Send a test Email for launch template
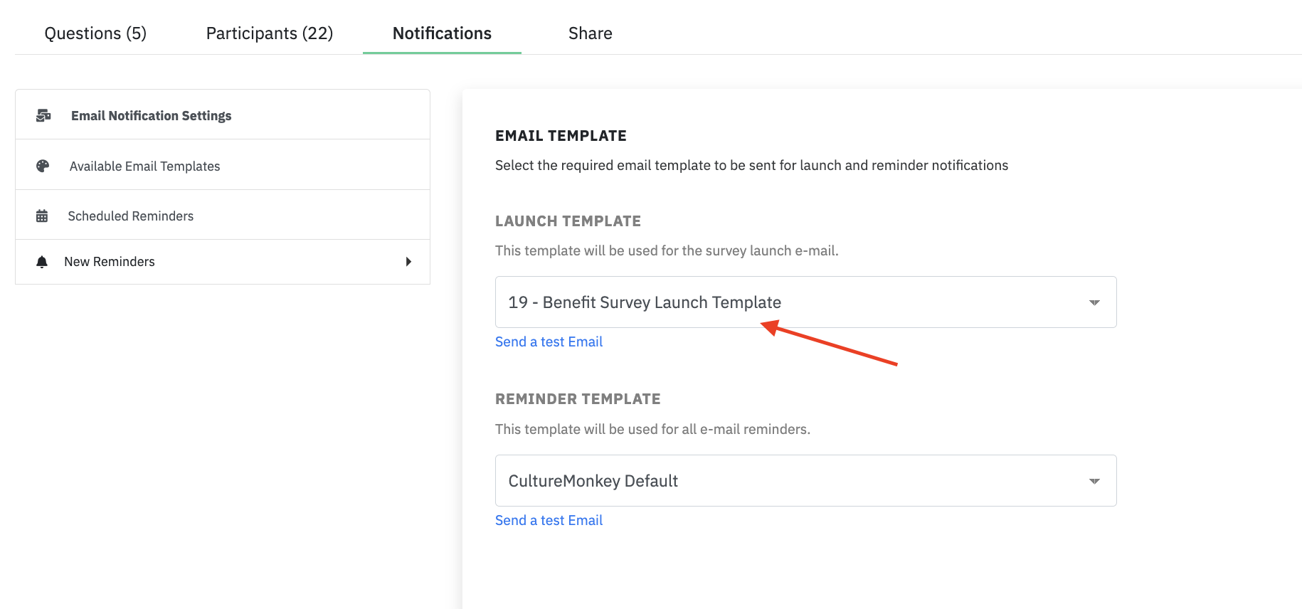The image size is (1302, 609). tap(549, 341)
